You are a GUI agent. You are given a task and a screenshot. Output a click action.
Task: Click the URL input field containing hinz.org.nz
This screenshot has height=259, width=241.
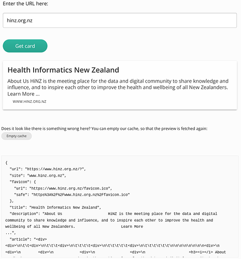(x=120, y=20)
